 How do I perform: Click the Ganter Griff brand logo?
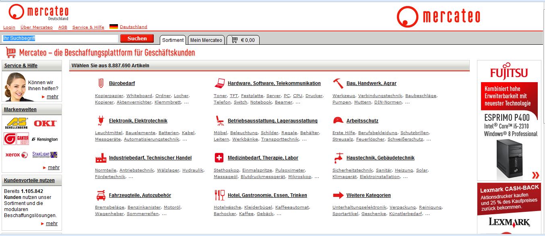17,139
